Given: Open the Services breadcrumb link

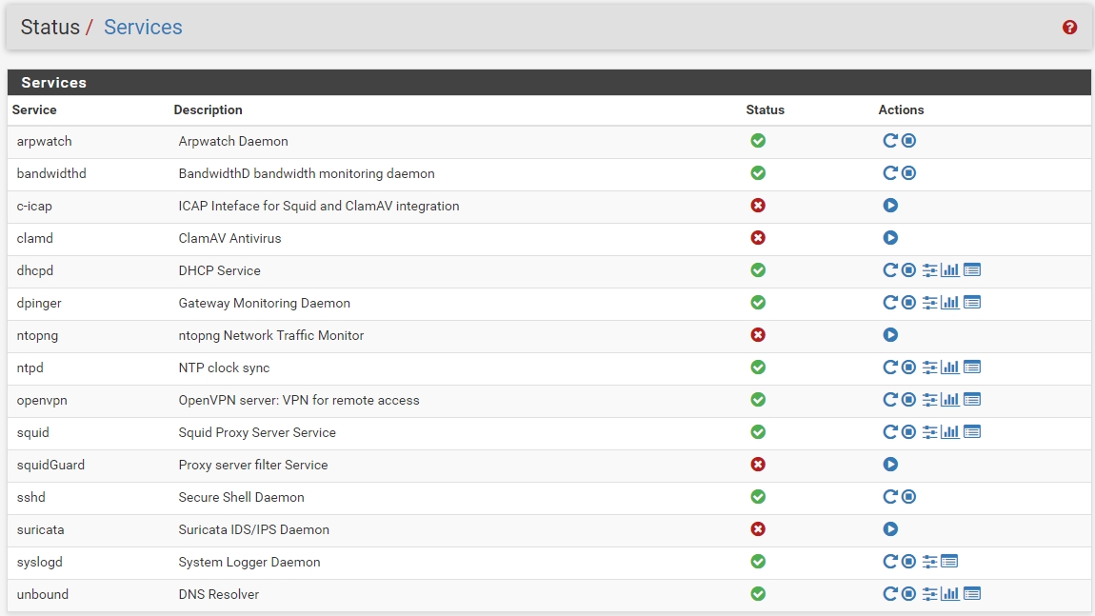Looking at the screenshot, I should 143,28.
